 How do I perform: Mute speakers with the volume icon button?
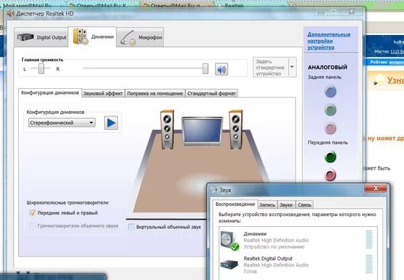click(222, 69)
